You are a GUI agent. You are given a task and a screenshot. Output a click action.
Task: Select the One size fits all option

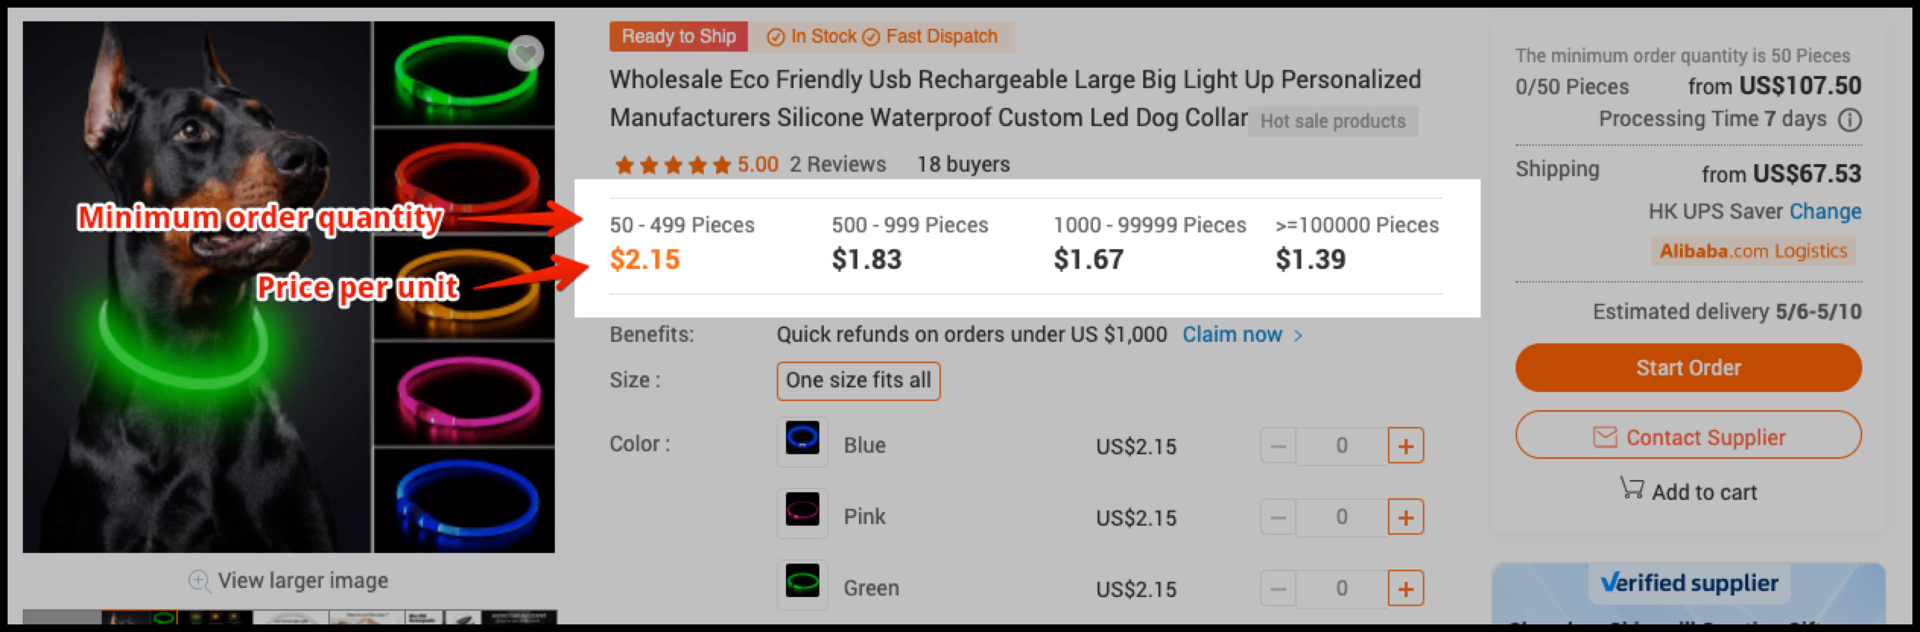857,381
